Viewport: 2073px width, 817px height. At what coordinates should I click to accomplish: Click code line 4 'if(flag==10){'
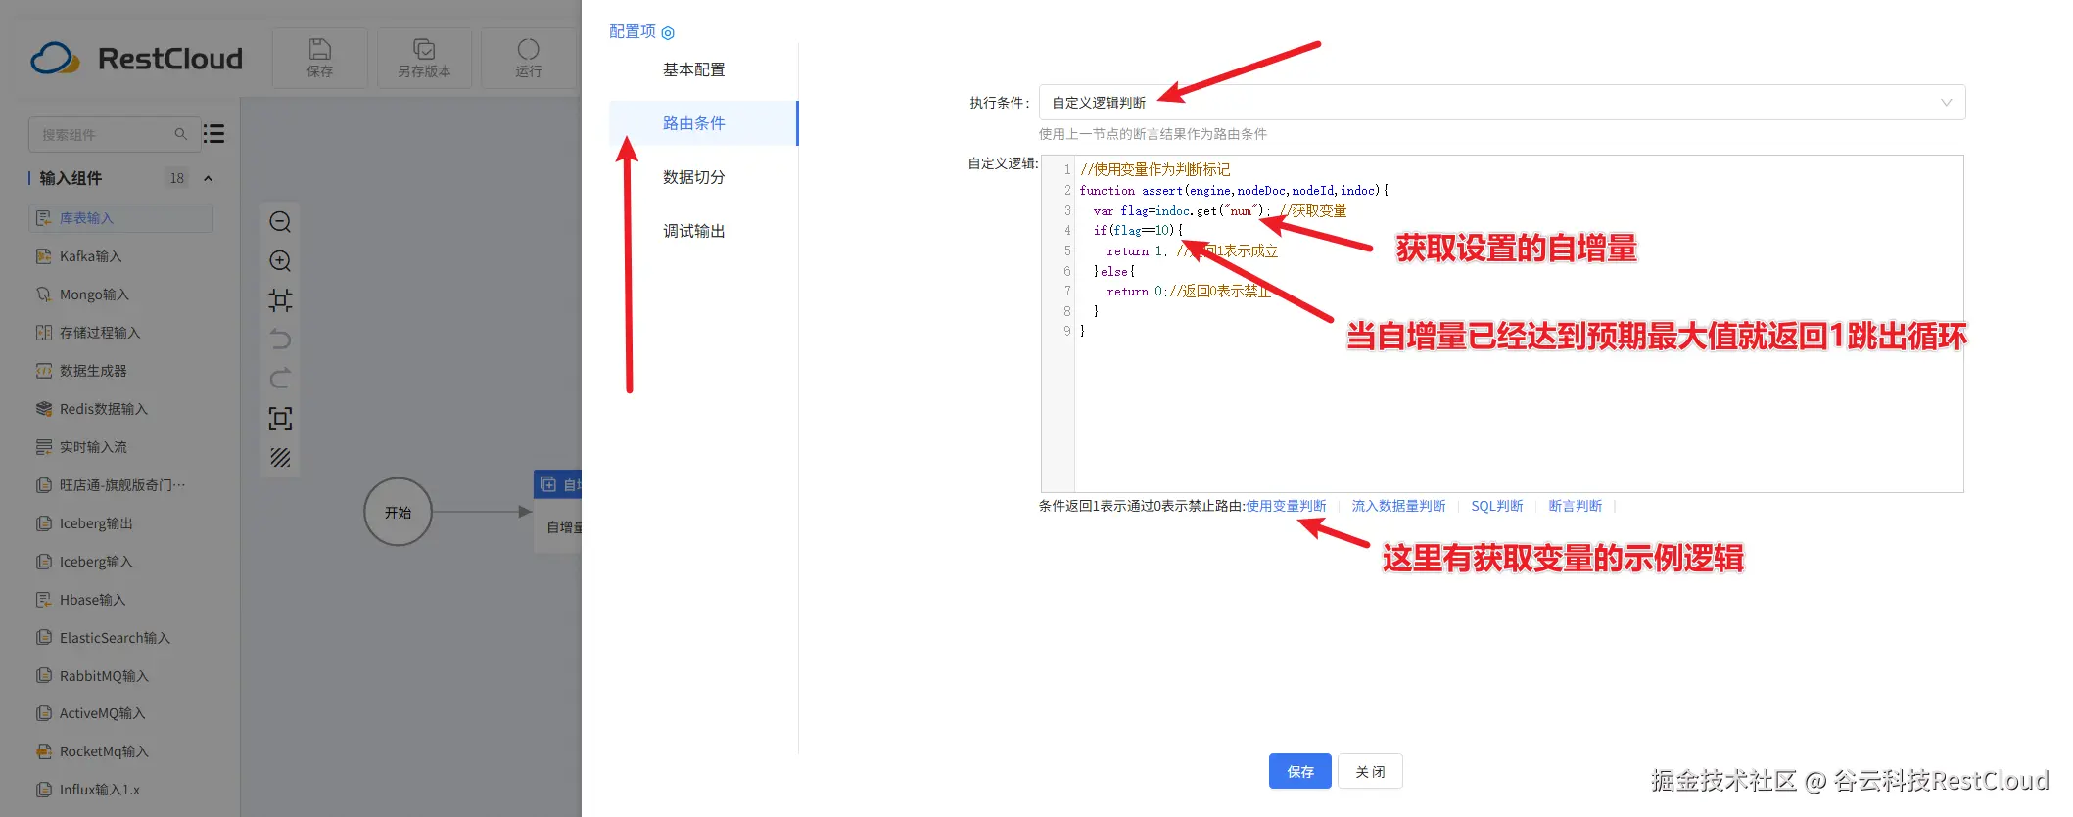(1138, 231)
